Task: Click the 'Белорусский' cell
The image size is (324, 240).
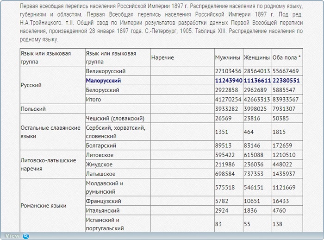Action: (x=118, y=90)
